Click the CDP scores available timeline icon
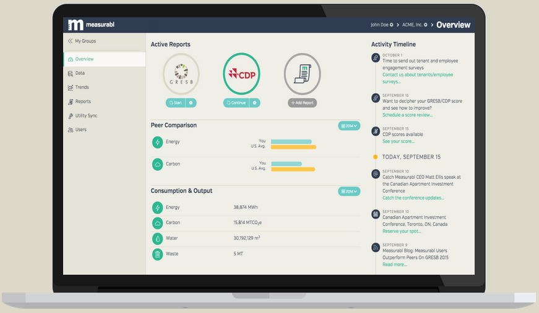 pos(376,131)
